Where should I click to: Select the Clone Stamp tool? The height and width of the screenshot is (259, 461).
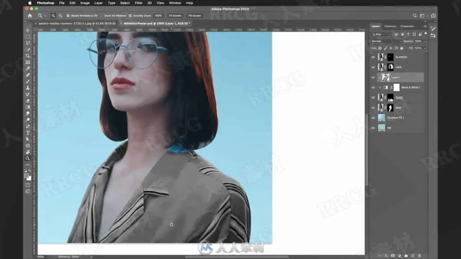click(x=28, y=88)
